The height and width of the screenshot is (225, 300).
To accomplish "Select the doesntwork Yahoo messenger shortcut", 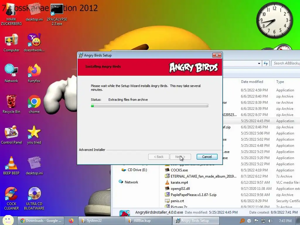I will point(34,43).
